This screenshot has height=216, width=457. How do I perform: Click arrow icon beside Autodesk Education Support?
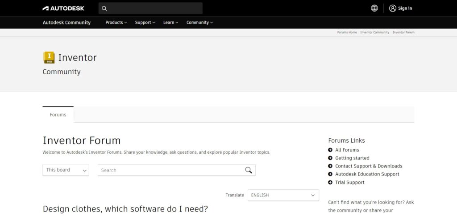[x=330, y=174]
